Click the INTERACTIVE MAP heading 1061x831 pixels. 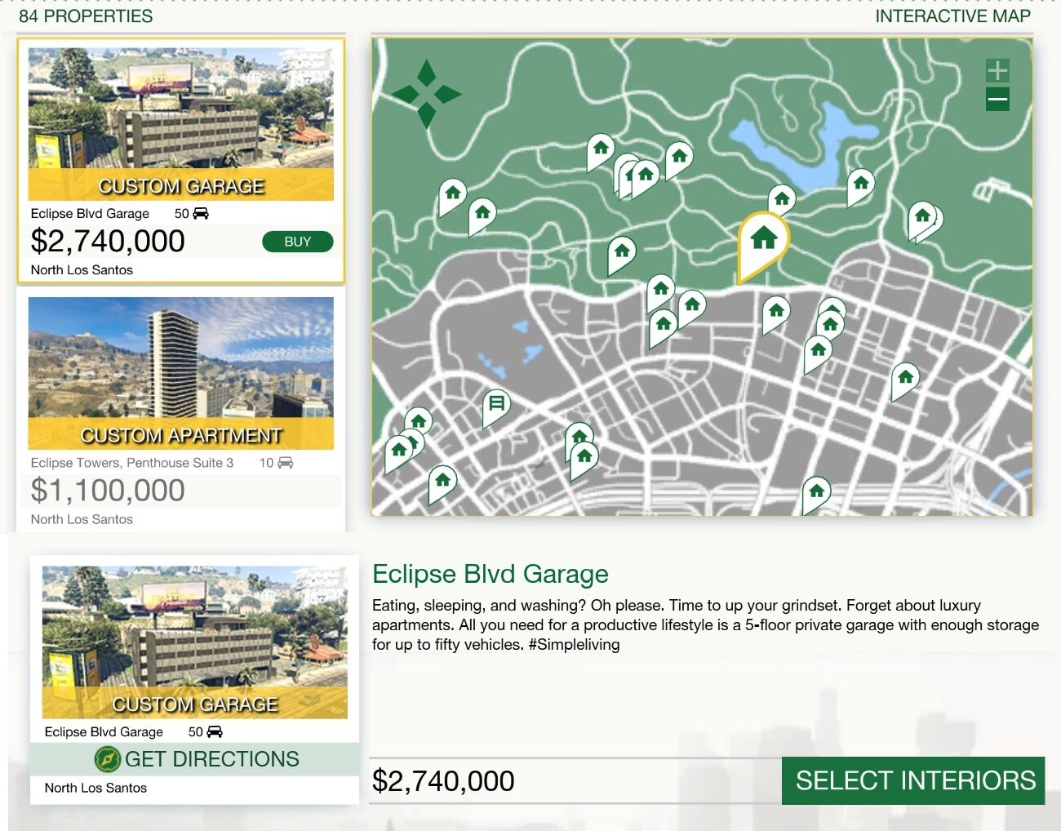tap(952, 16)
